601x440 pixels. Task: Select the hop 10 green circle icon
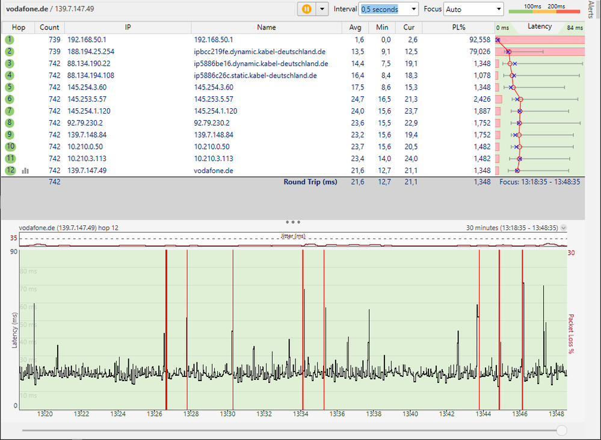(x=10, y=146)
